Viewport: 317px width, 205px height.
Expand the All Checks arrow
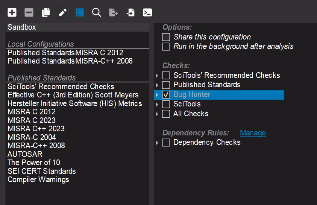(157, 114)
